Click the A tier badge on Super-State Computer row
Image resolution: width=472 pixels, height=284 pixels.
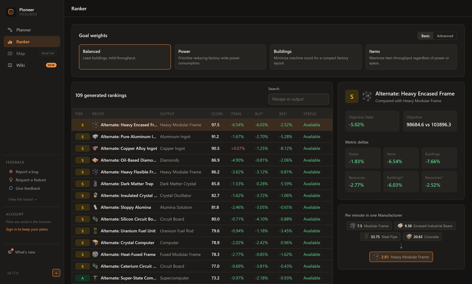(x=82, y=278)
